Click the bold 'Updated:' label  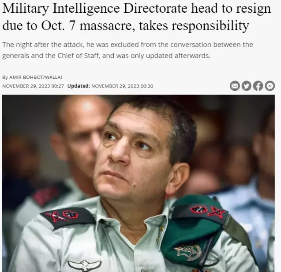pos(79,86)
